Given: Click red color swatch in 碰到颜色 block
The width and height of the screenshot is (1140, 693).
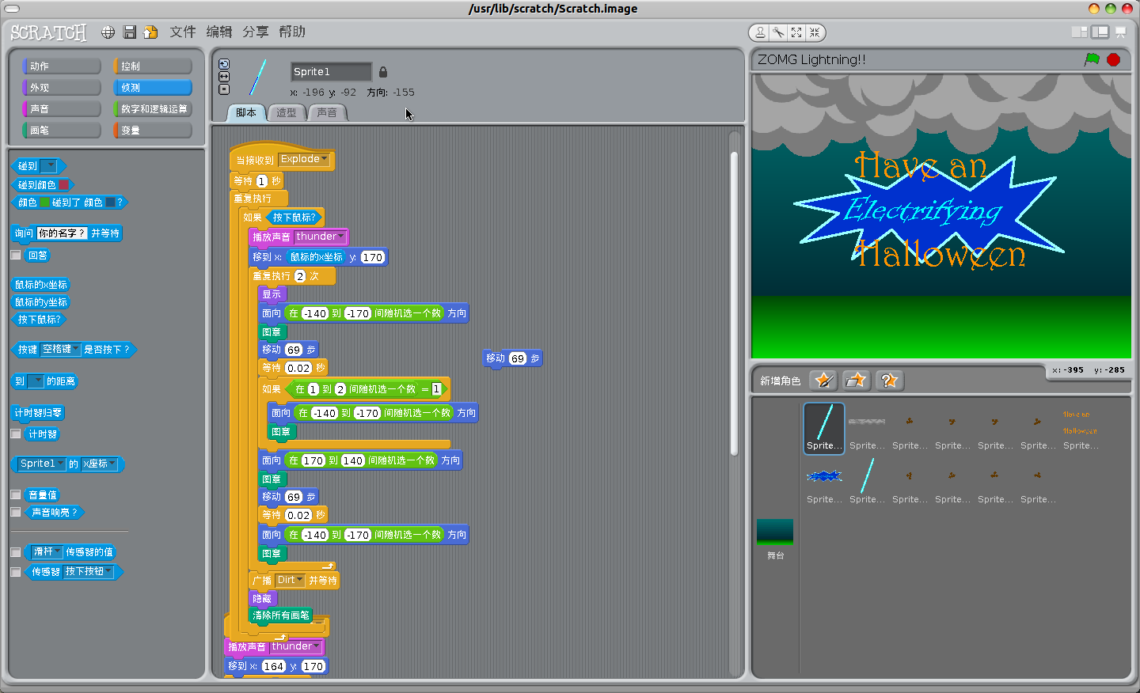Looking at the screenshot, I should [64, 185].
